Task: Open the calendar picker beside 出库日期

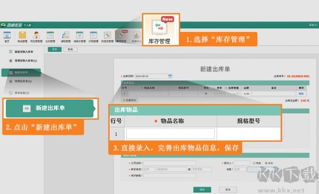Action: tap(170, 76)
